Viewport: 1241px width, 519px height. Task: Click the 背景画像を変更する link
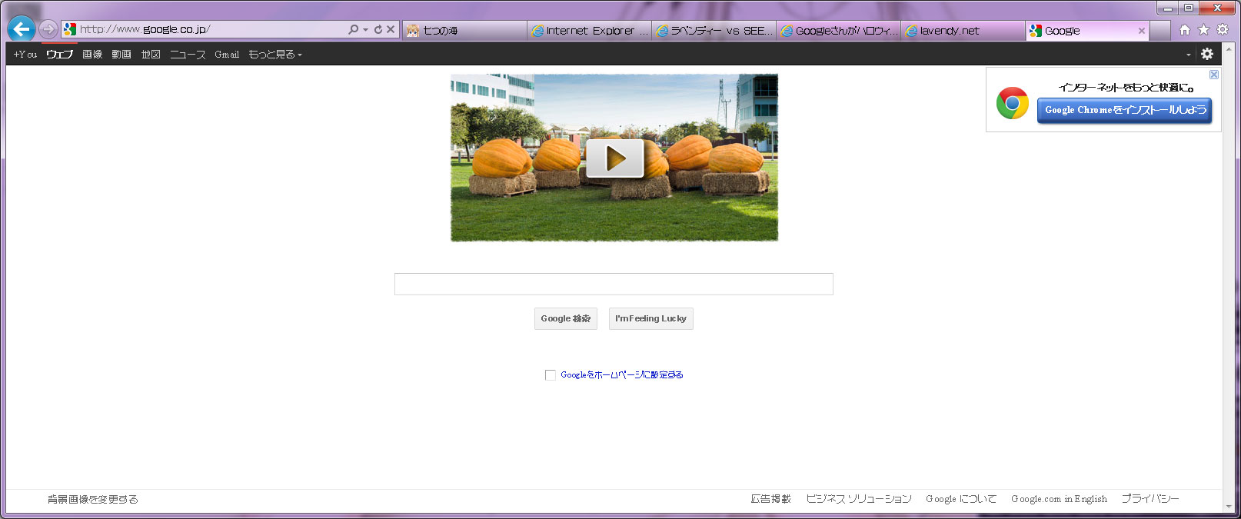(93, 499)
